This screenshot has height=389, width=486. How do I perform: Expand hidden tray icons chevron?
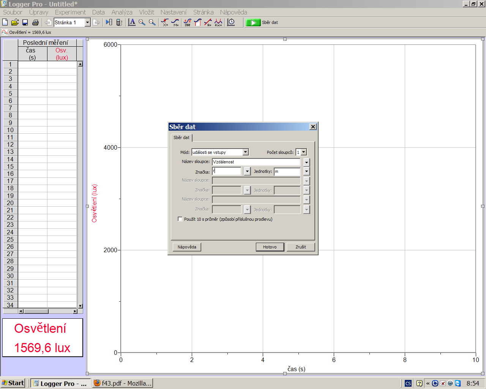click(x=428, y=383)
